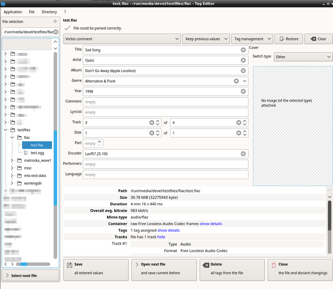Click the testfiles folder icon
Screen dimensions: 333x289
pyautogui.click(x=13, y=130)
